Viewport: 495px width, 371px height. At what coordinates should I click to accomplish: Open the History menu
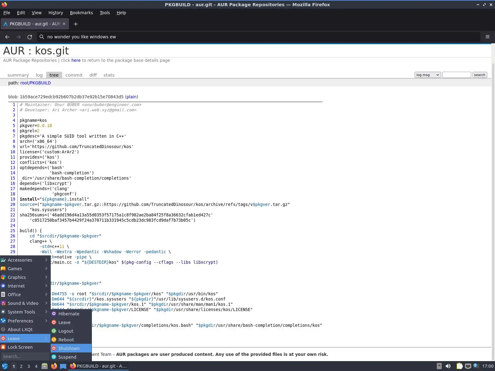[56, 13]
